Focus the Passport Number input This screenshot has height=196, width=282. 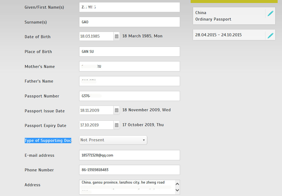coord(129,96)
